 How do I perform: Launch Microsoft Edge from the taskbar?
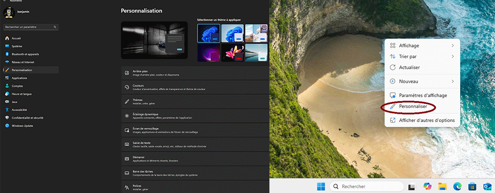[457, 186]
